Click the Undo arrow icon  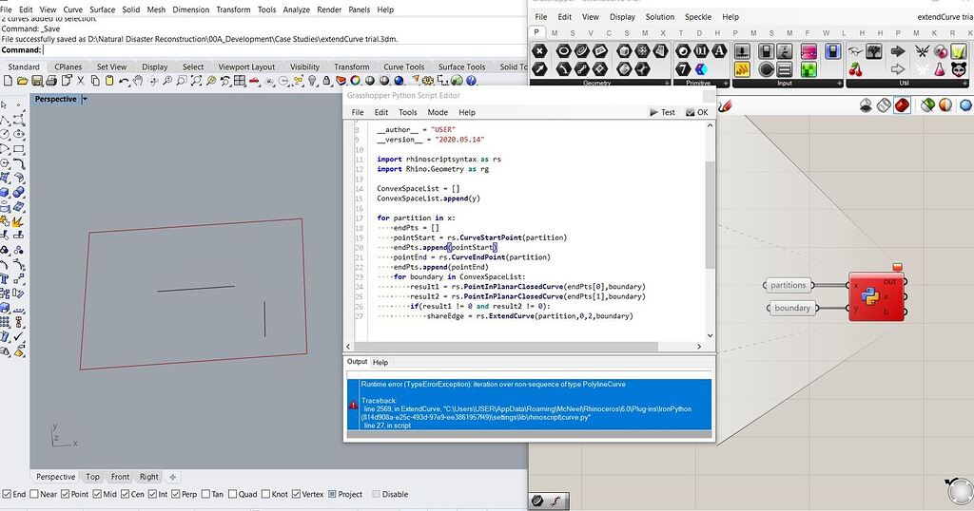coord(124,82)
